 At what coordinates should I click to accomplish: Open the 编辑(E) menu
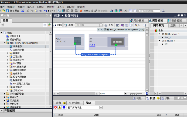(11, 7)
